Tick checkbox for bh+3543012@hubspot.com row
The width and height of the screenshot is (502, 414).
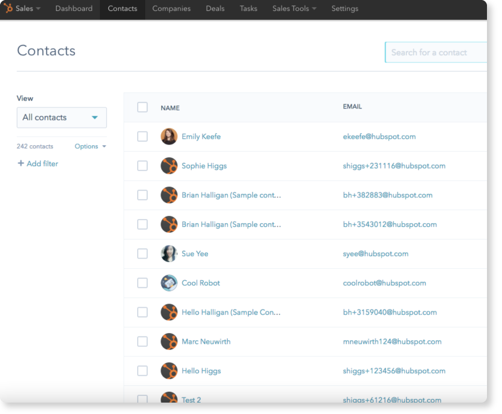pos(142,224)
